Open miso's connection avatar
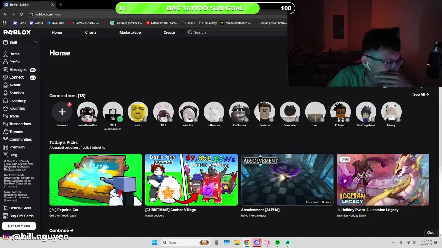Screen dimensions: 442x248 pyautogui.click(x=138, y=112)
